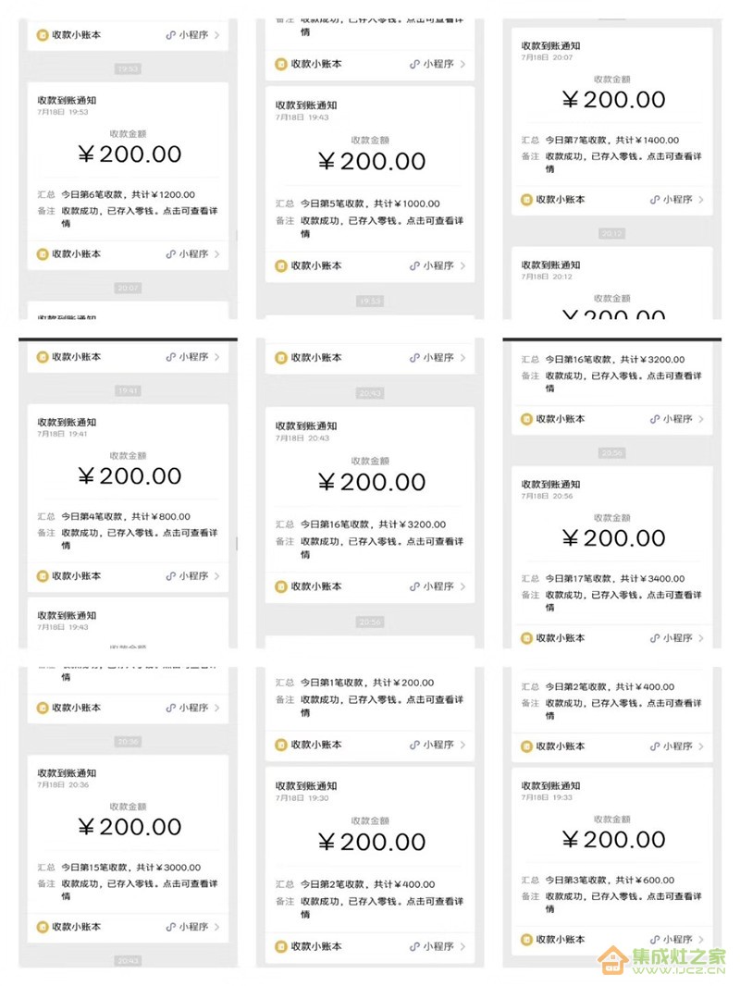Image resolution: width=740 pixels, height=986 pixels.
Task: Click ¥200.00 amount on the 19:30 notification
Action: [372, 842]
